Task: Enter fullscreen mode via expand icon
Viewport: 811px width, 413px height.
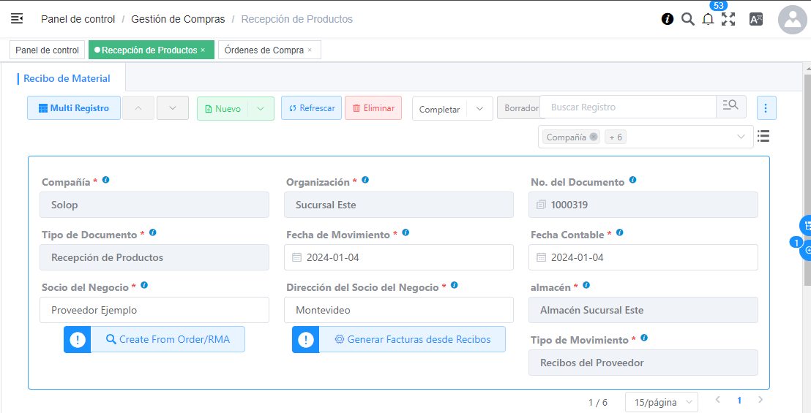Action: coord(728,19)
